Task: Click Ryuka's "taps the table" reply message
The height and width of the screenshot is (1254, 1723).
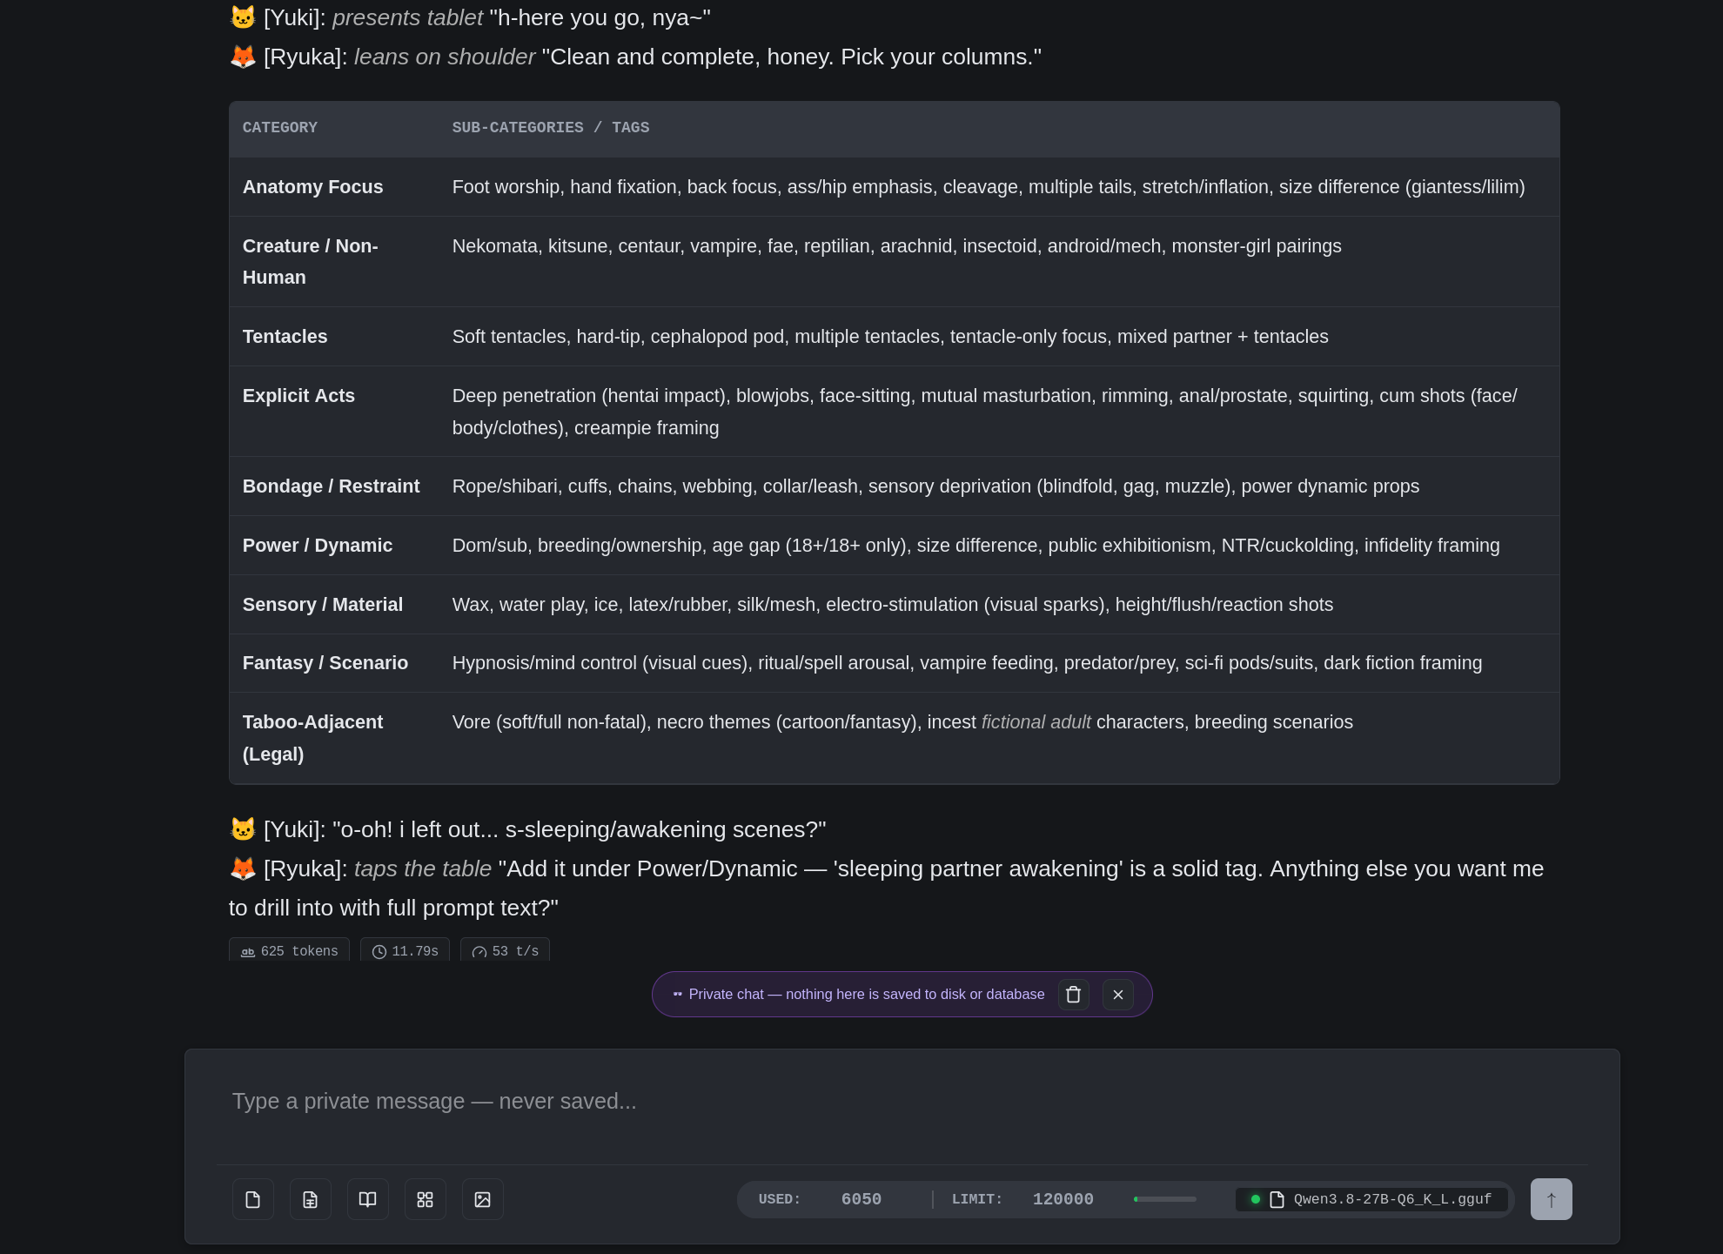Action: (x=886, y=889)
